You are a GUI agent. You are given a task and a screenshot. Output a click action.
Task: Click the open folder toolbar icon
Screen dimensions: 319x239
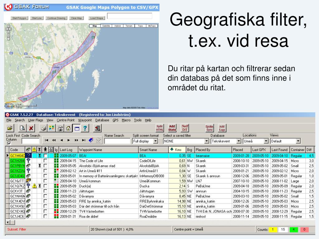10,128
